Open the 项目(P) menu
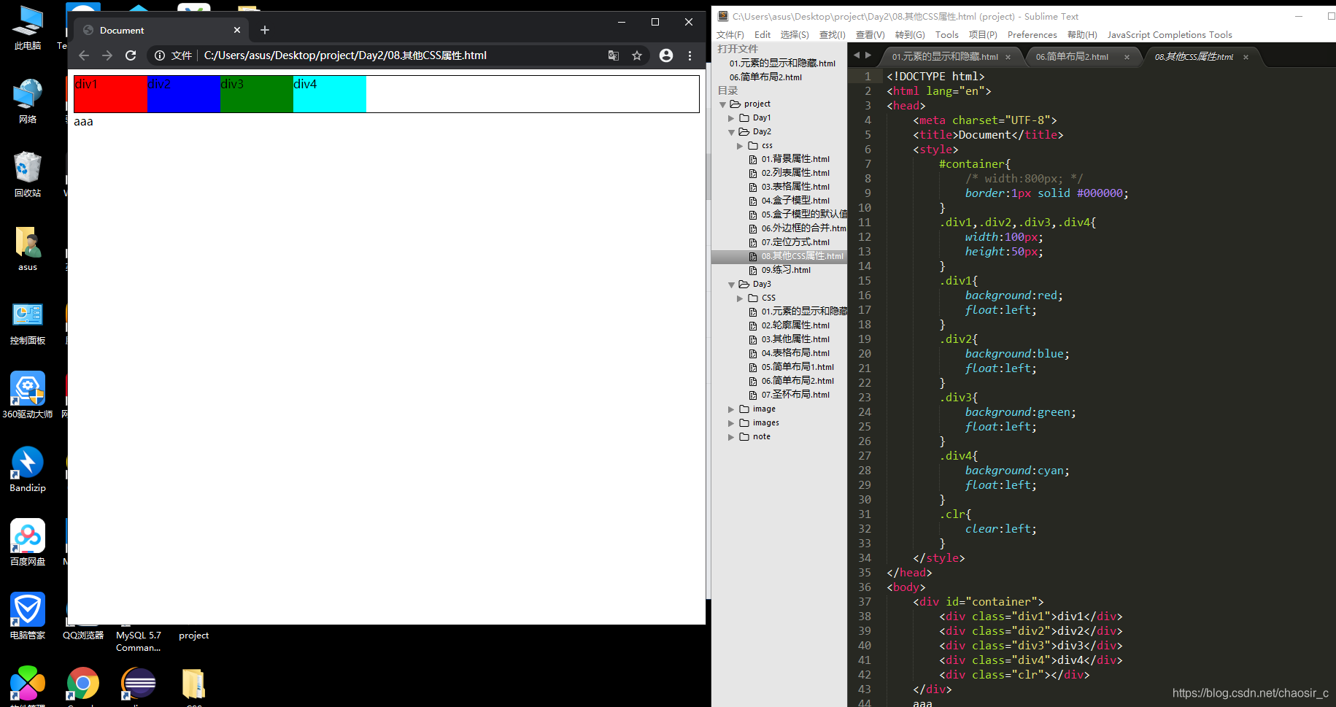The height and width of the screenshot is (707, 1336). [983, 35]
